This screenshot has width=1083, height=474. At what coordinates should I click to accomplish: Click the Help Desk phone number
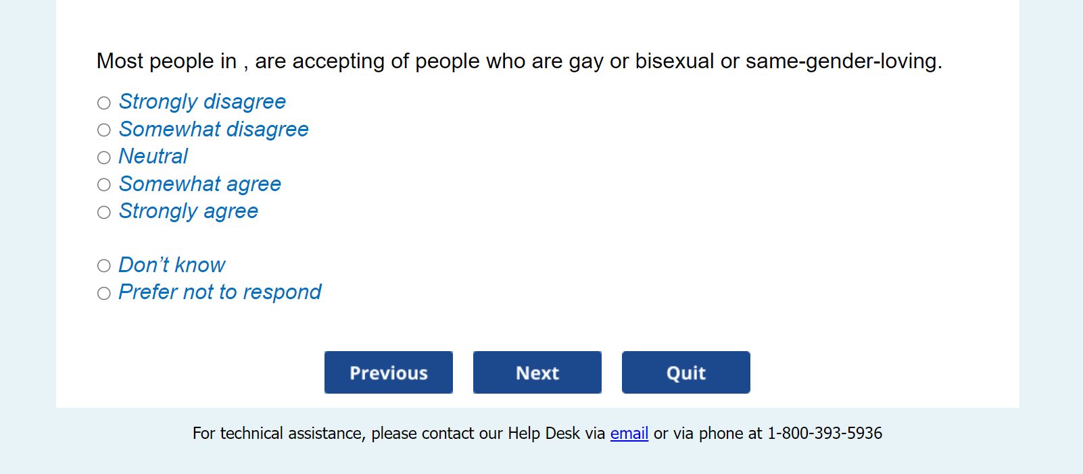(x=824, y=433)
